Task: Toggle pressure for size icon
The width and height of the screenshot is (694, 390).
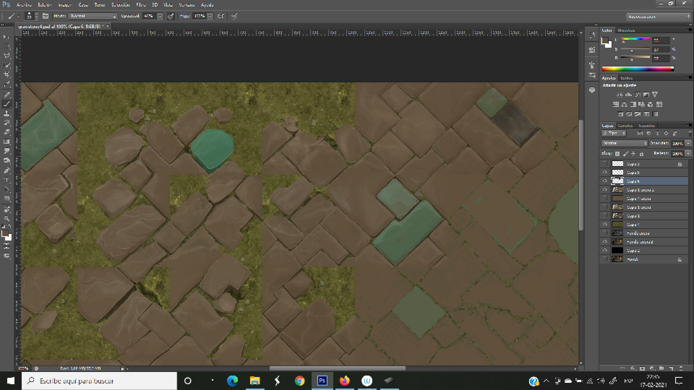Action: [x=234, y=16]
